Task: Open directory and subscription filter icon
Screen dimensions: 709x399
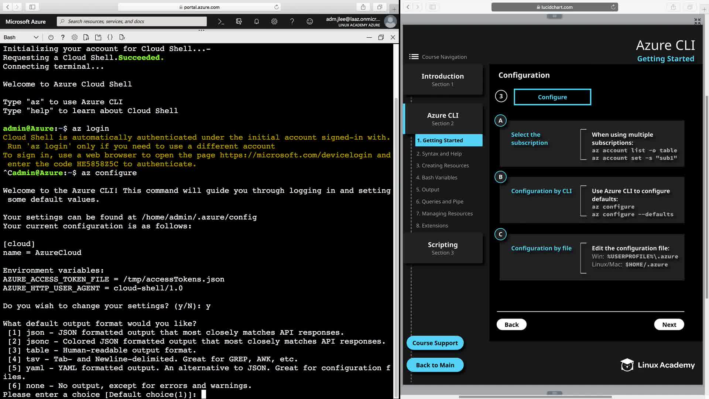Action: (239, 21)
